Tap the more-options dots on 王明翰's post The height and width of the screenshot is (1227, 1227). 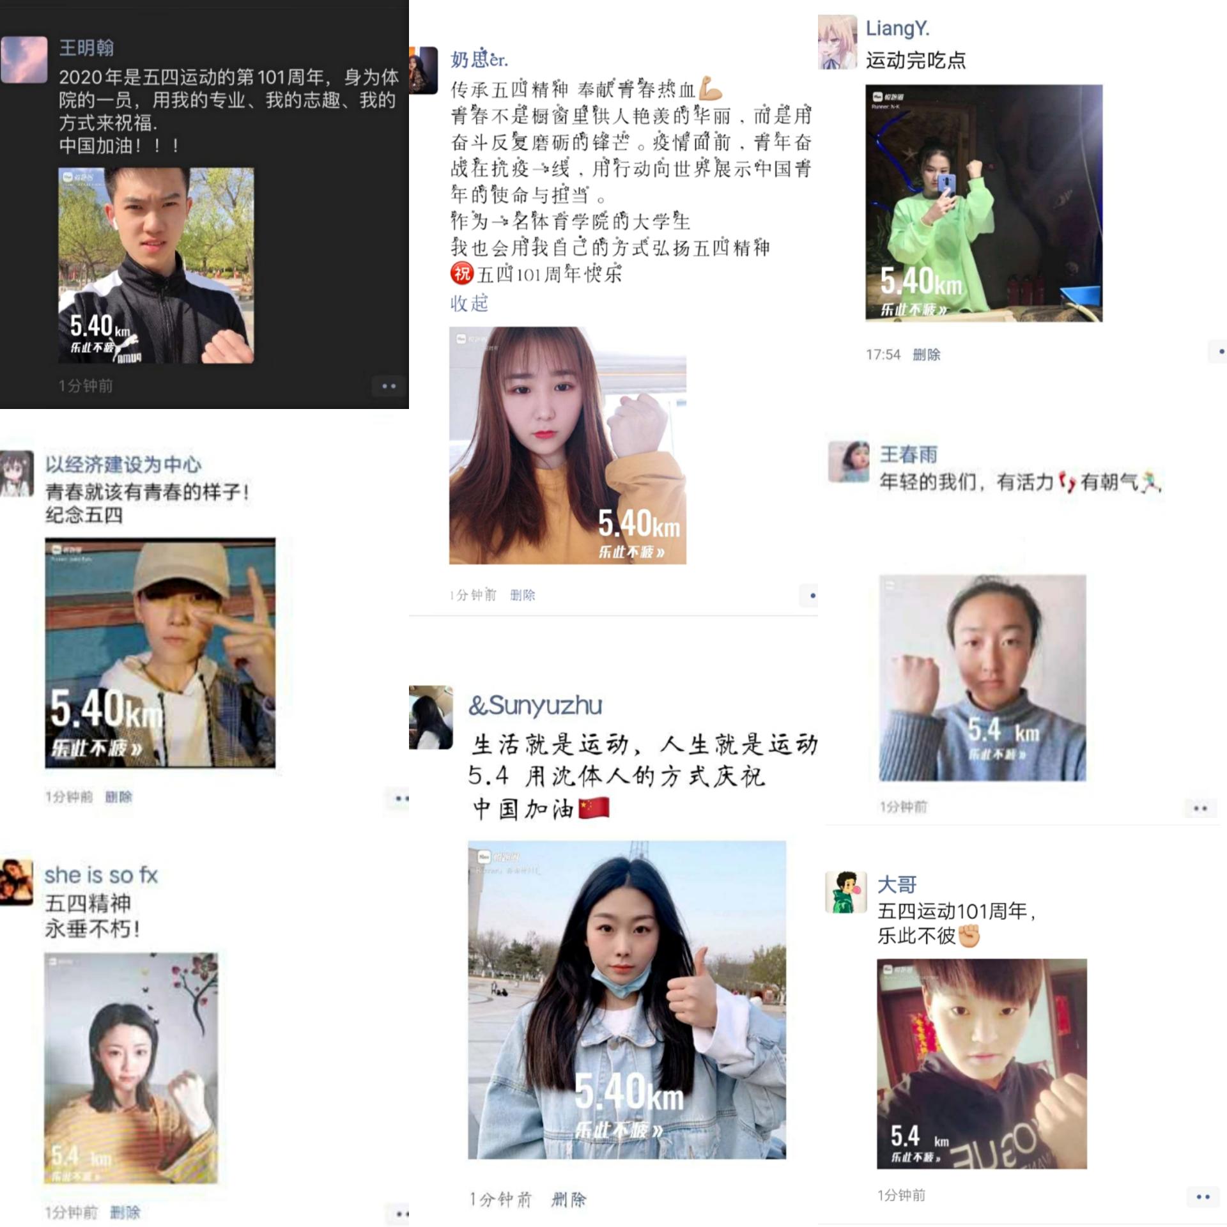point(389,386)
